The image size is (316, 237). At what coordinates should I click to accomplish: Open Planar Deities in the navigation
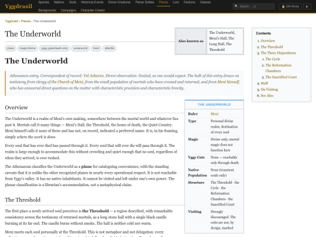[x=145, y=2]
